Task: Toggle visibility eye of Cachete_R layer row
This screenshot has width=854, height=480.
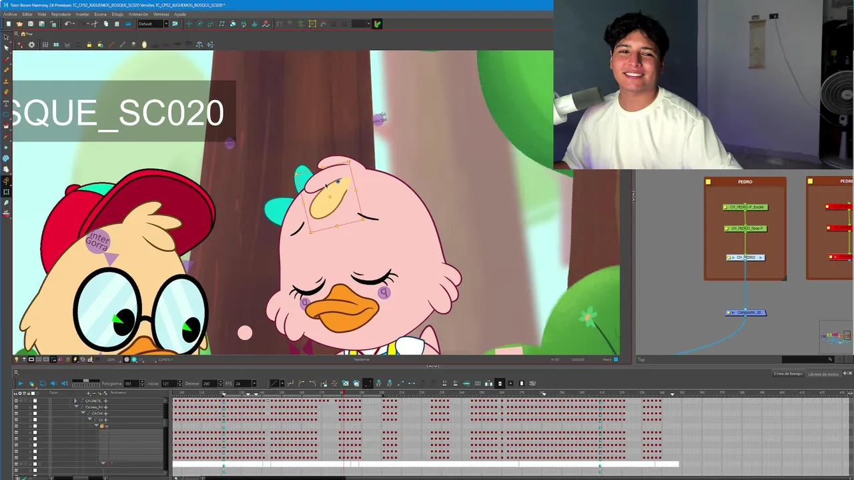Action: pos(16,407)
